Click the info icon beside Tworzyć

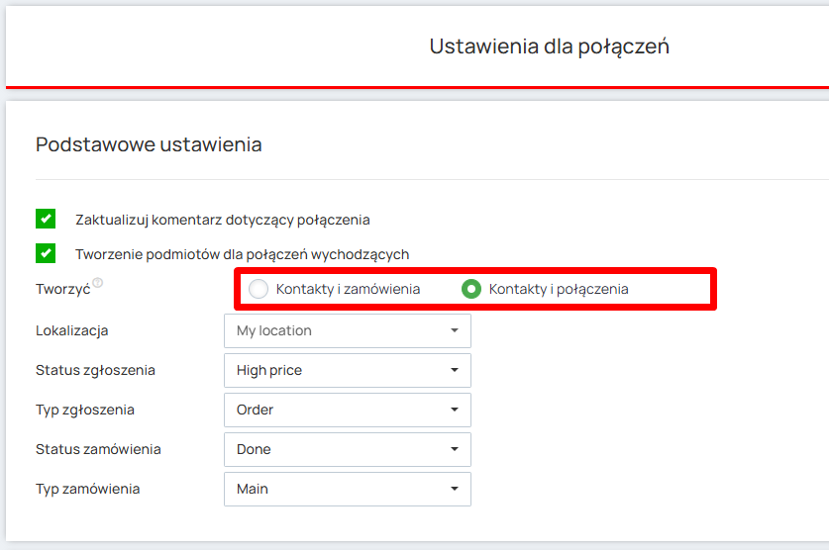coord(98,284)
